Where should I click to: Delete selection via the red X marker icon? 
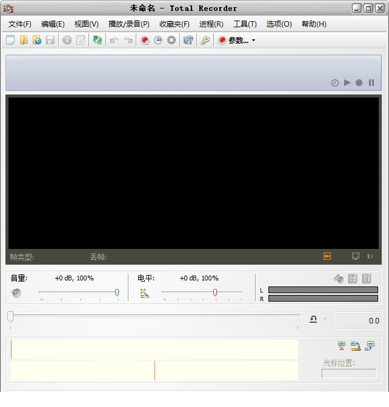pos(342,346)
